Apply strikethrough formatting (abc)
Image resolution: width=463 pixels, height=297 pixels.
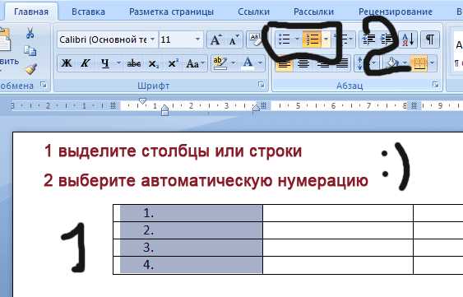pyautogui.click(x=134, y=63)
